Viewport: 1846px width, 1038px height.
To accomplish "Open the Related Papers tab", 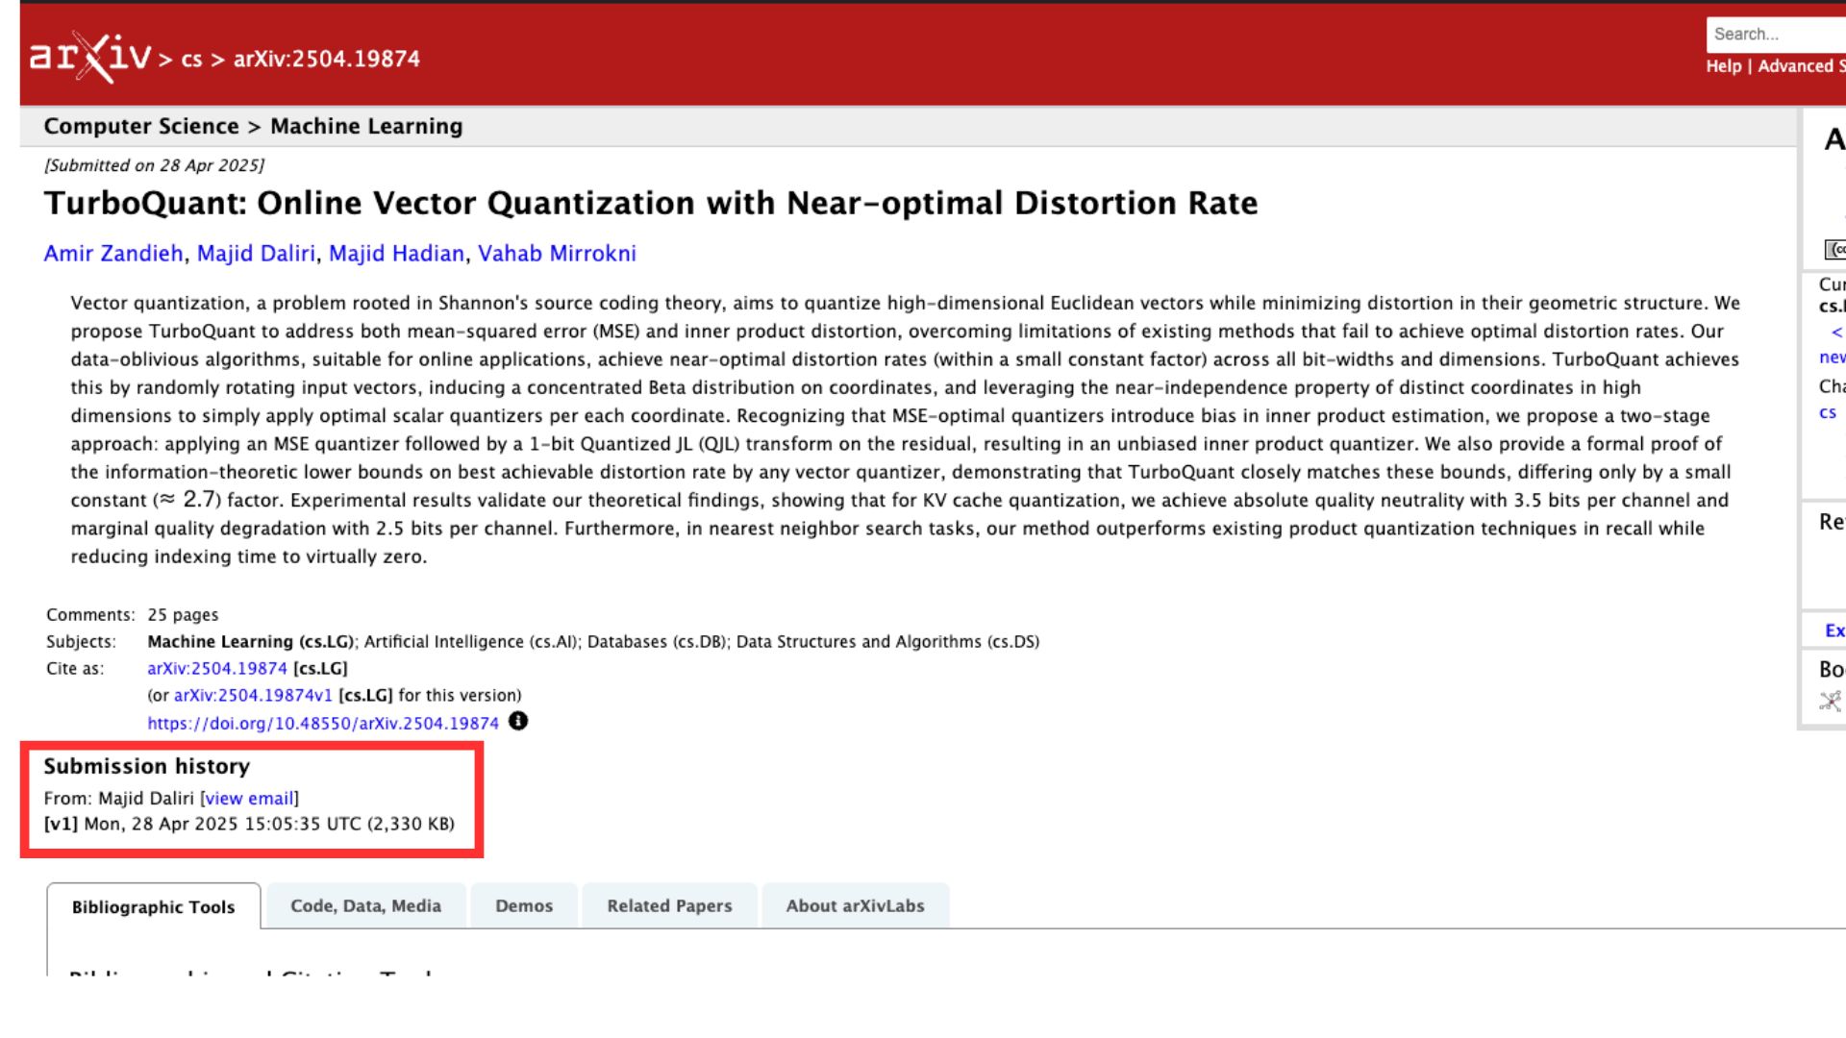I will coord(669,905).
